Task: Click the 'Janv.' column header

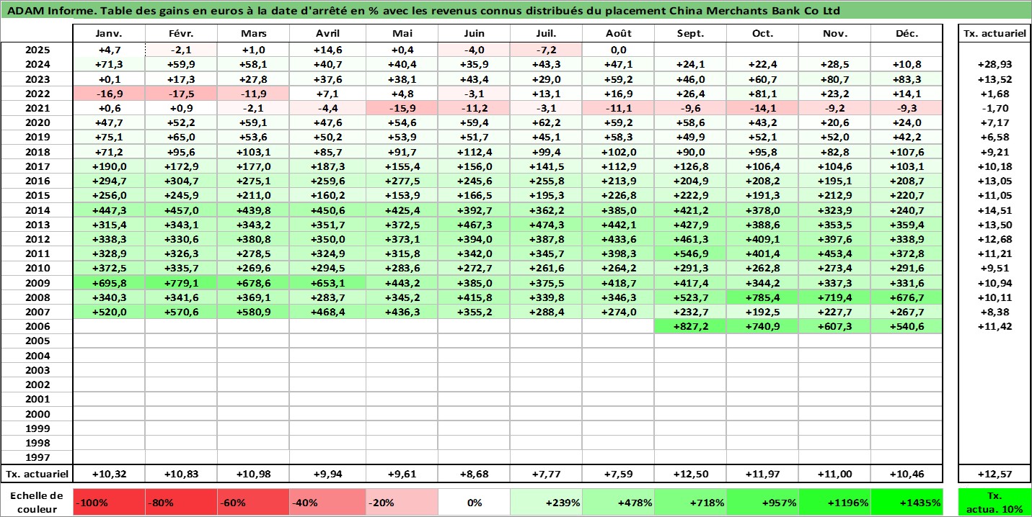Action: point(110,34)
